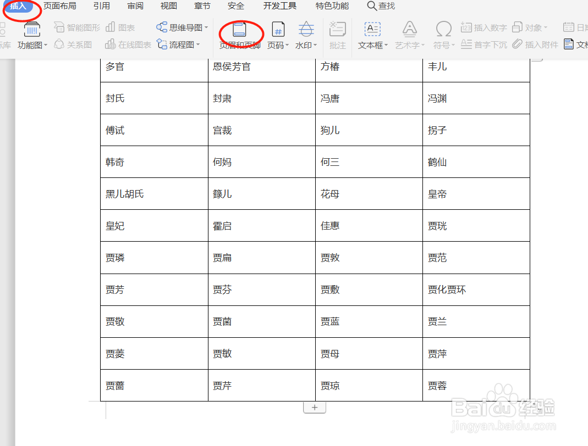The height and width of the screenshot is (446, 588).
Task: Click the plus button below the table
Action: (x=315, y=407)
